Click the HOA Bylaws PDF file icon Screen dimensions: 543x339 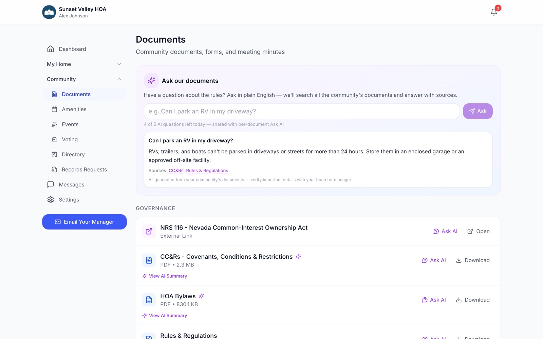point(149,300)
